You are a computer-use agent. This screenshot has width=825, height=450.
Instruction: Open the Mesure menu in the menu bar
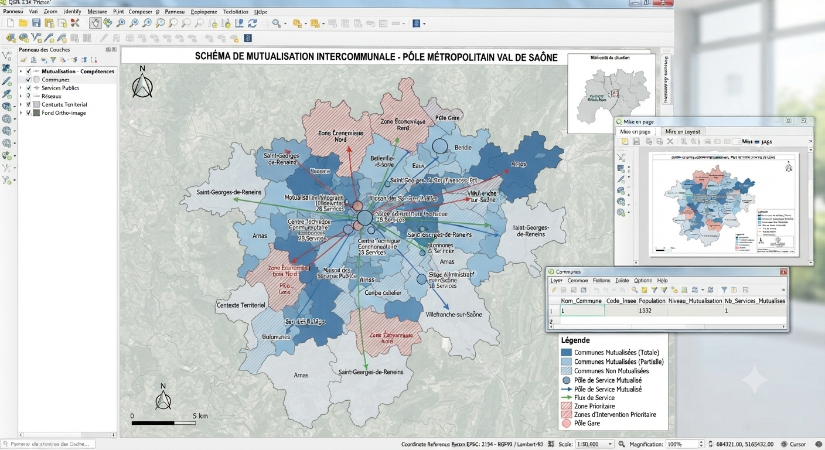click(x=97, y=12)
